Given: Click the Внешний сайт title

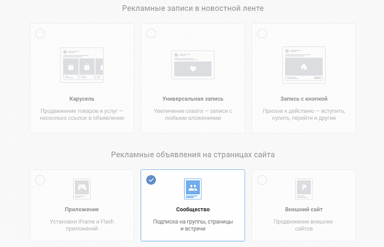Looking at the screenshot, I should 304,210.
